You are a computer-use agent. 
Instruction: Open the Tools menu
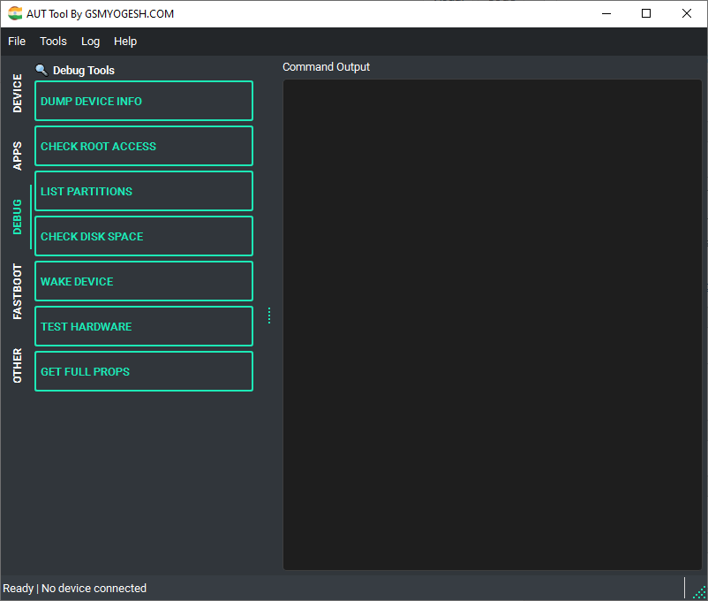53,42
